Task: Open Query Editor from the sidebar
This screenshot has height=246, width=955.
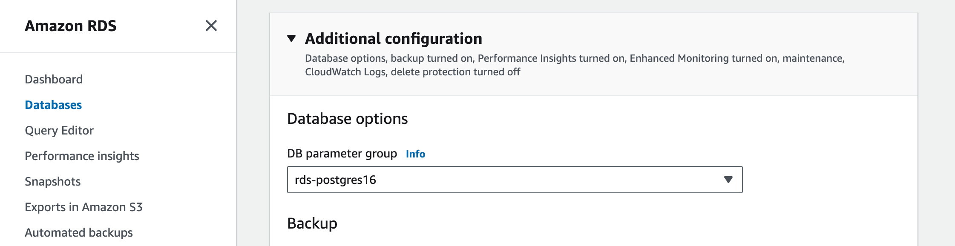Action: pyautogui.click(x=59, y=130)
